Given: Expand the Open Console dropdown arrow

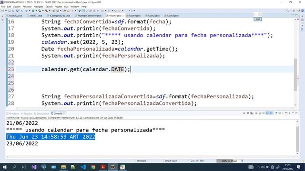Looking at the screenshot, I should tap(289, 113).
